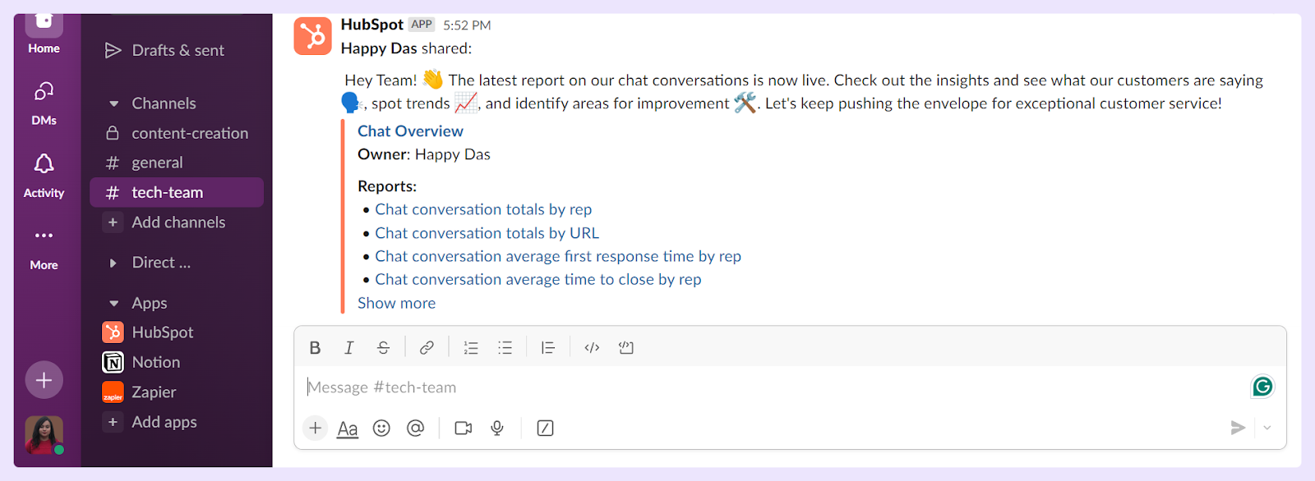Viewport: 1315px width, 481px height.
Task: Open the slash shortcuts button
Action: [x=545, y=428]
